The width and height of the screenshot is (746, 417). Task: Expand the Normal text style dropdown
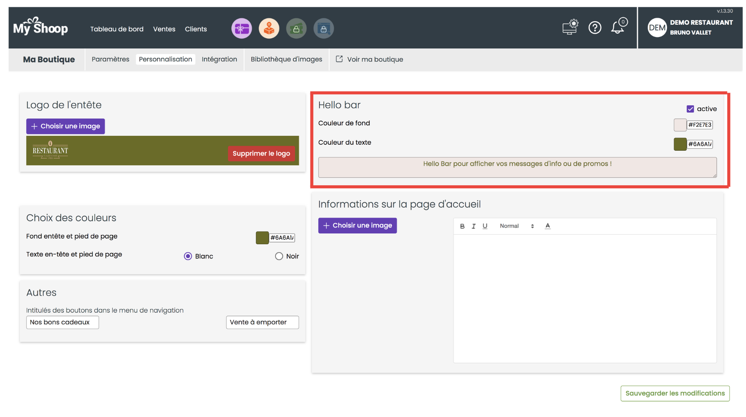click(x=517, y=226)
